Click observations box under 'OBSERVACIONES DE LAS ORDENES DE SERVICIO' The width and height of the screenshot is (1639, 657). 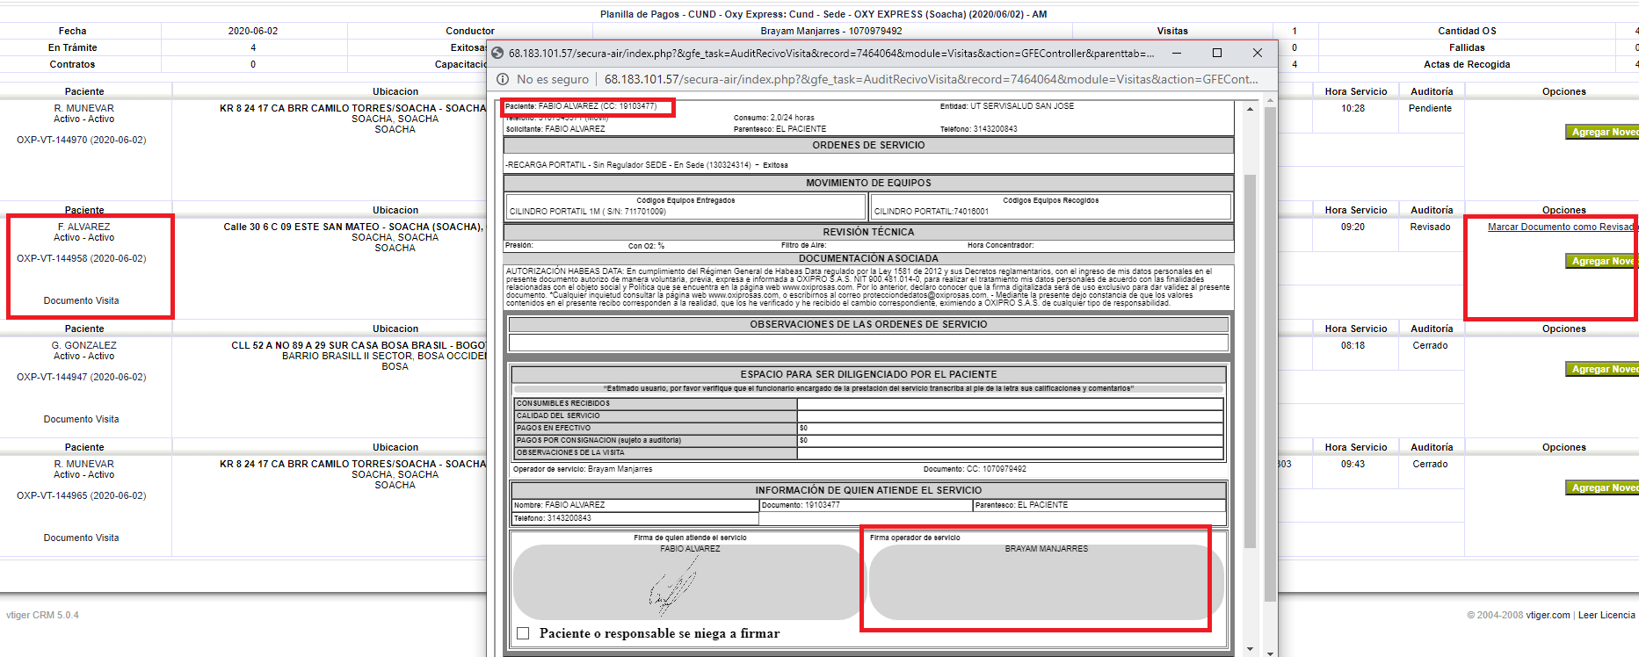coord(868,343)
